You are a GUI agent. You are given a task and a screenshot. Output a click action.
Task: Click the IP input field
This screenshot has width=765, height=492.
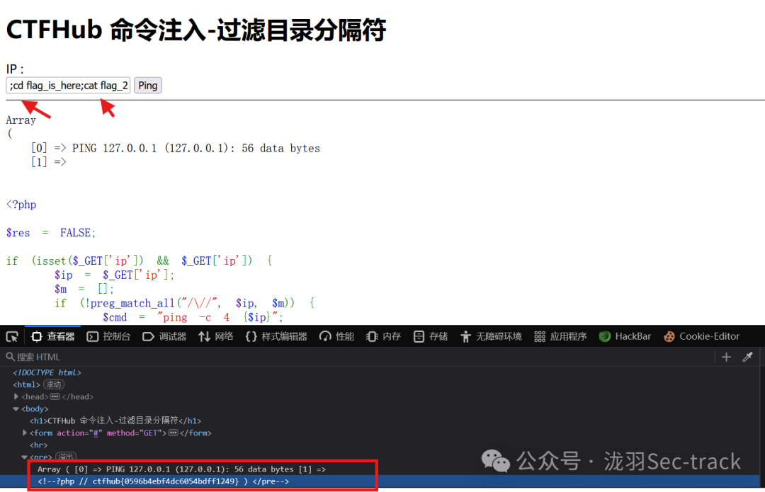coord(68,86)
